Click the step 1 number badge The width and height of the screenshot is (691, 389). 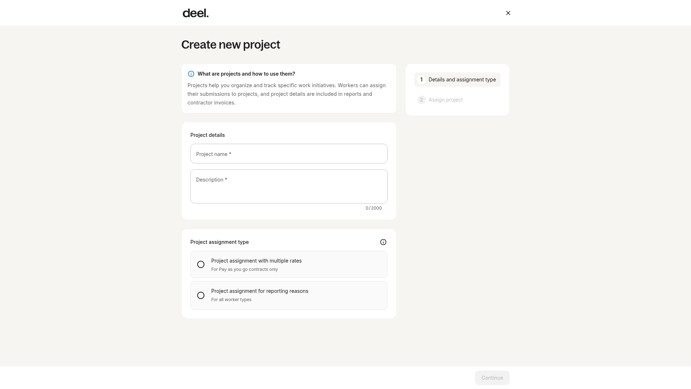pyautogui.click(x=421, y=80)
